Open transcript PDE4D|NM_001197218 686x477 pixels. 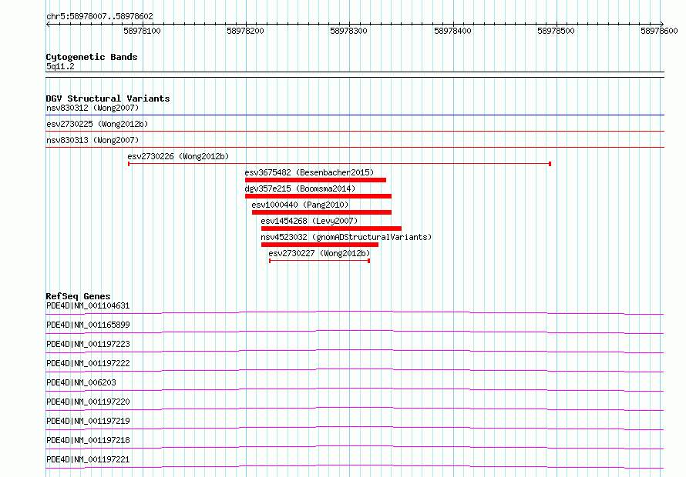coord(88,440)
